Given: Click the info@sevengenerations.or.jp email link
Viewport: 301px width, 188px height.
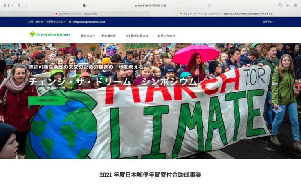Looking at the screenshot, I should 88,22.
